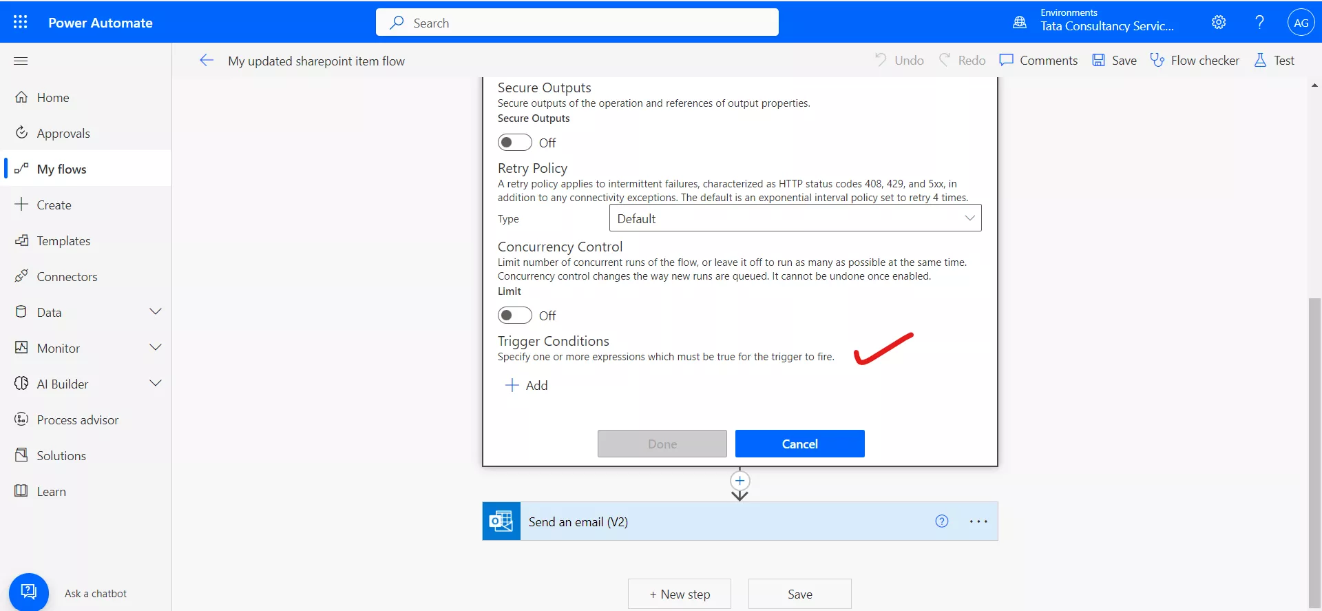The image size is (1322, 611).
Task: Click the Done button
Action: [x=662, y=444]
